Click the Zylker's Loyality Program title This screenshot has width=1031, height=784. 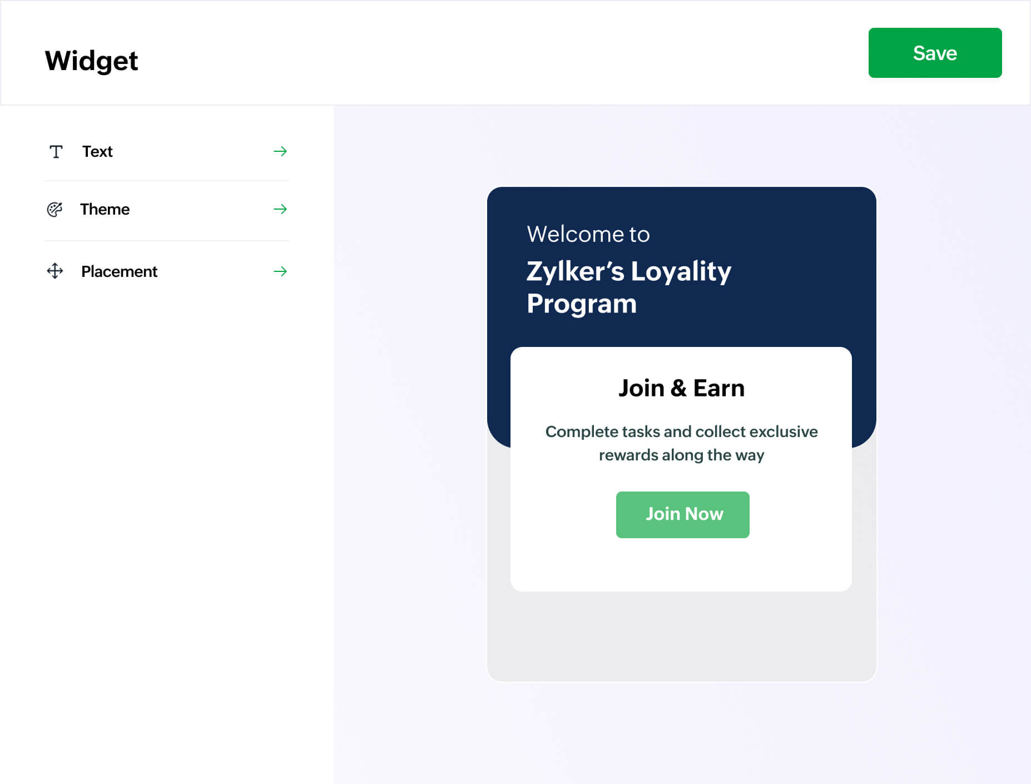click(628, 272)
